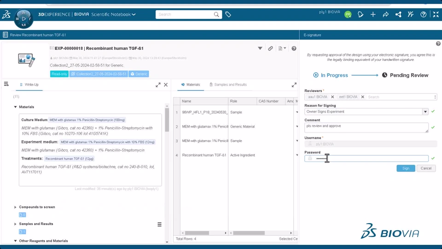
Task: Expand the Samples and Results section
Action: 15,224
